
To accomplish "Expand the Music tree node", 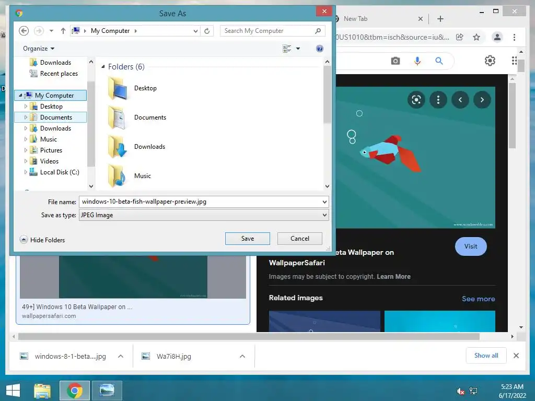I will pyautogui.click(x=26, y=139).
